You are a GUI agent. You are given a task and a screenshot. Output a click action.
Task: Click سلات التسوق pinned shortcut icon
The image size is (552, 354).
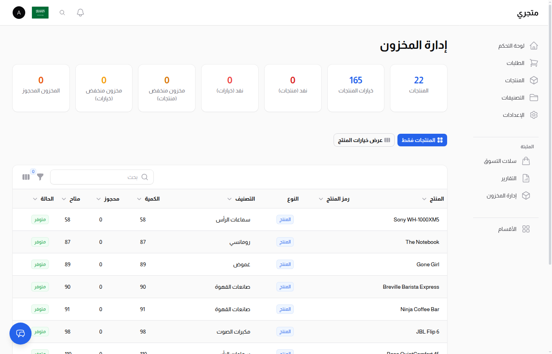click(526, 161)
